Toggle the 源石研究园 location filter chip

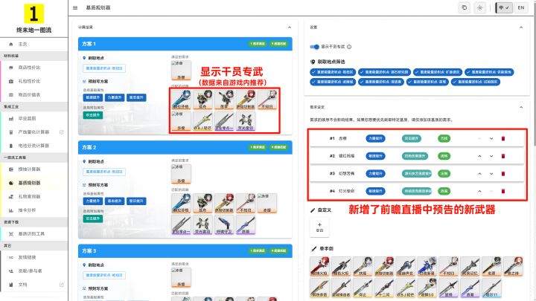click(384, 72)
